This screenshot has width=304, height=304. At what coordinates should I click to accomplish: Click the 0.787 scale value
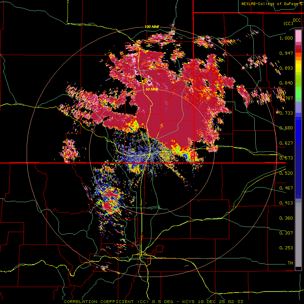tap(286, 98)
